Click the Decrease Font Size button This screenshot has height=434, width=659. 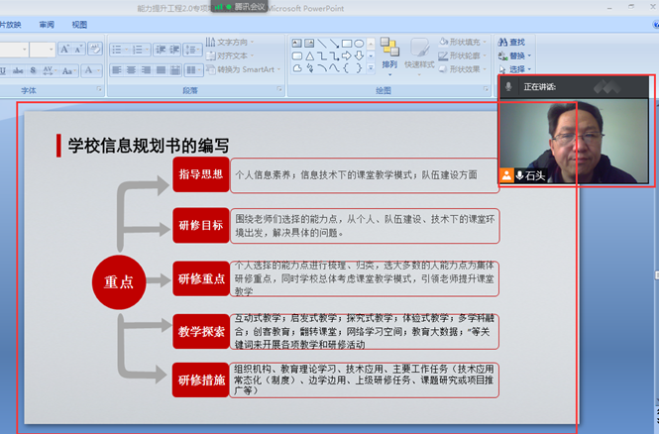coord(79,50)
